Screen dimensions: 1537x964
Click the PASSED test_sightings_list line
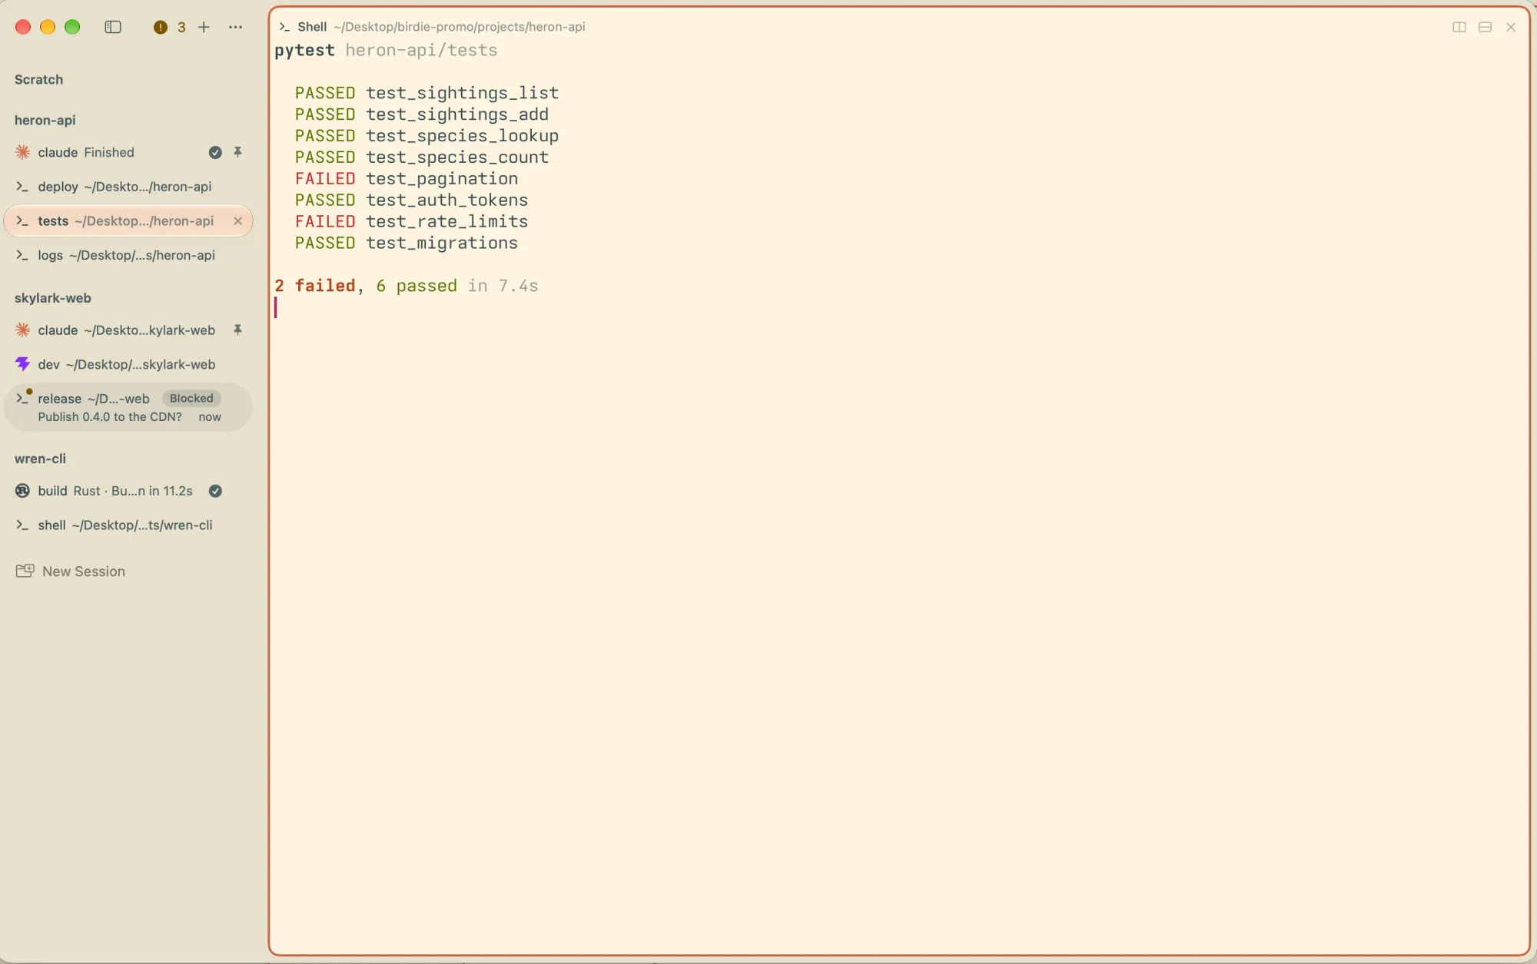coord(427,93)
